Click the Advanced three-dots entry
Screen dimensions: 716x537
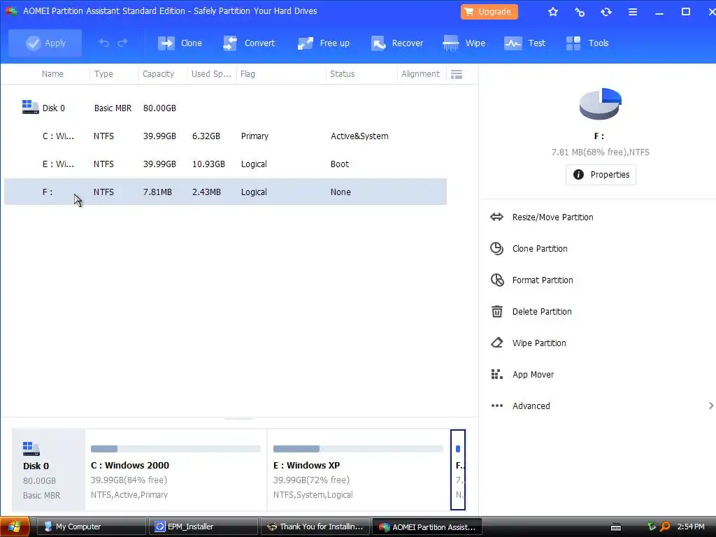click(x=520, y=406)
